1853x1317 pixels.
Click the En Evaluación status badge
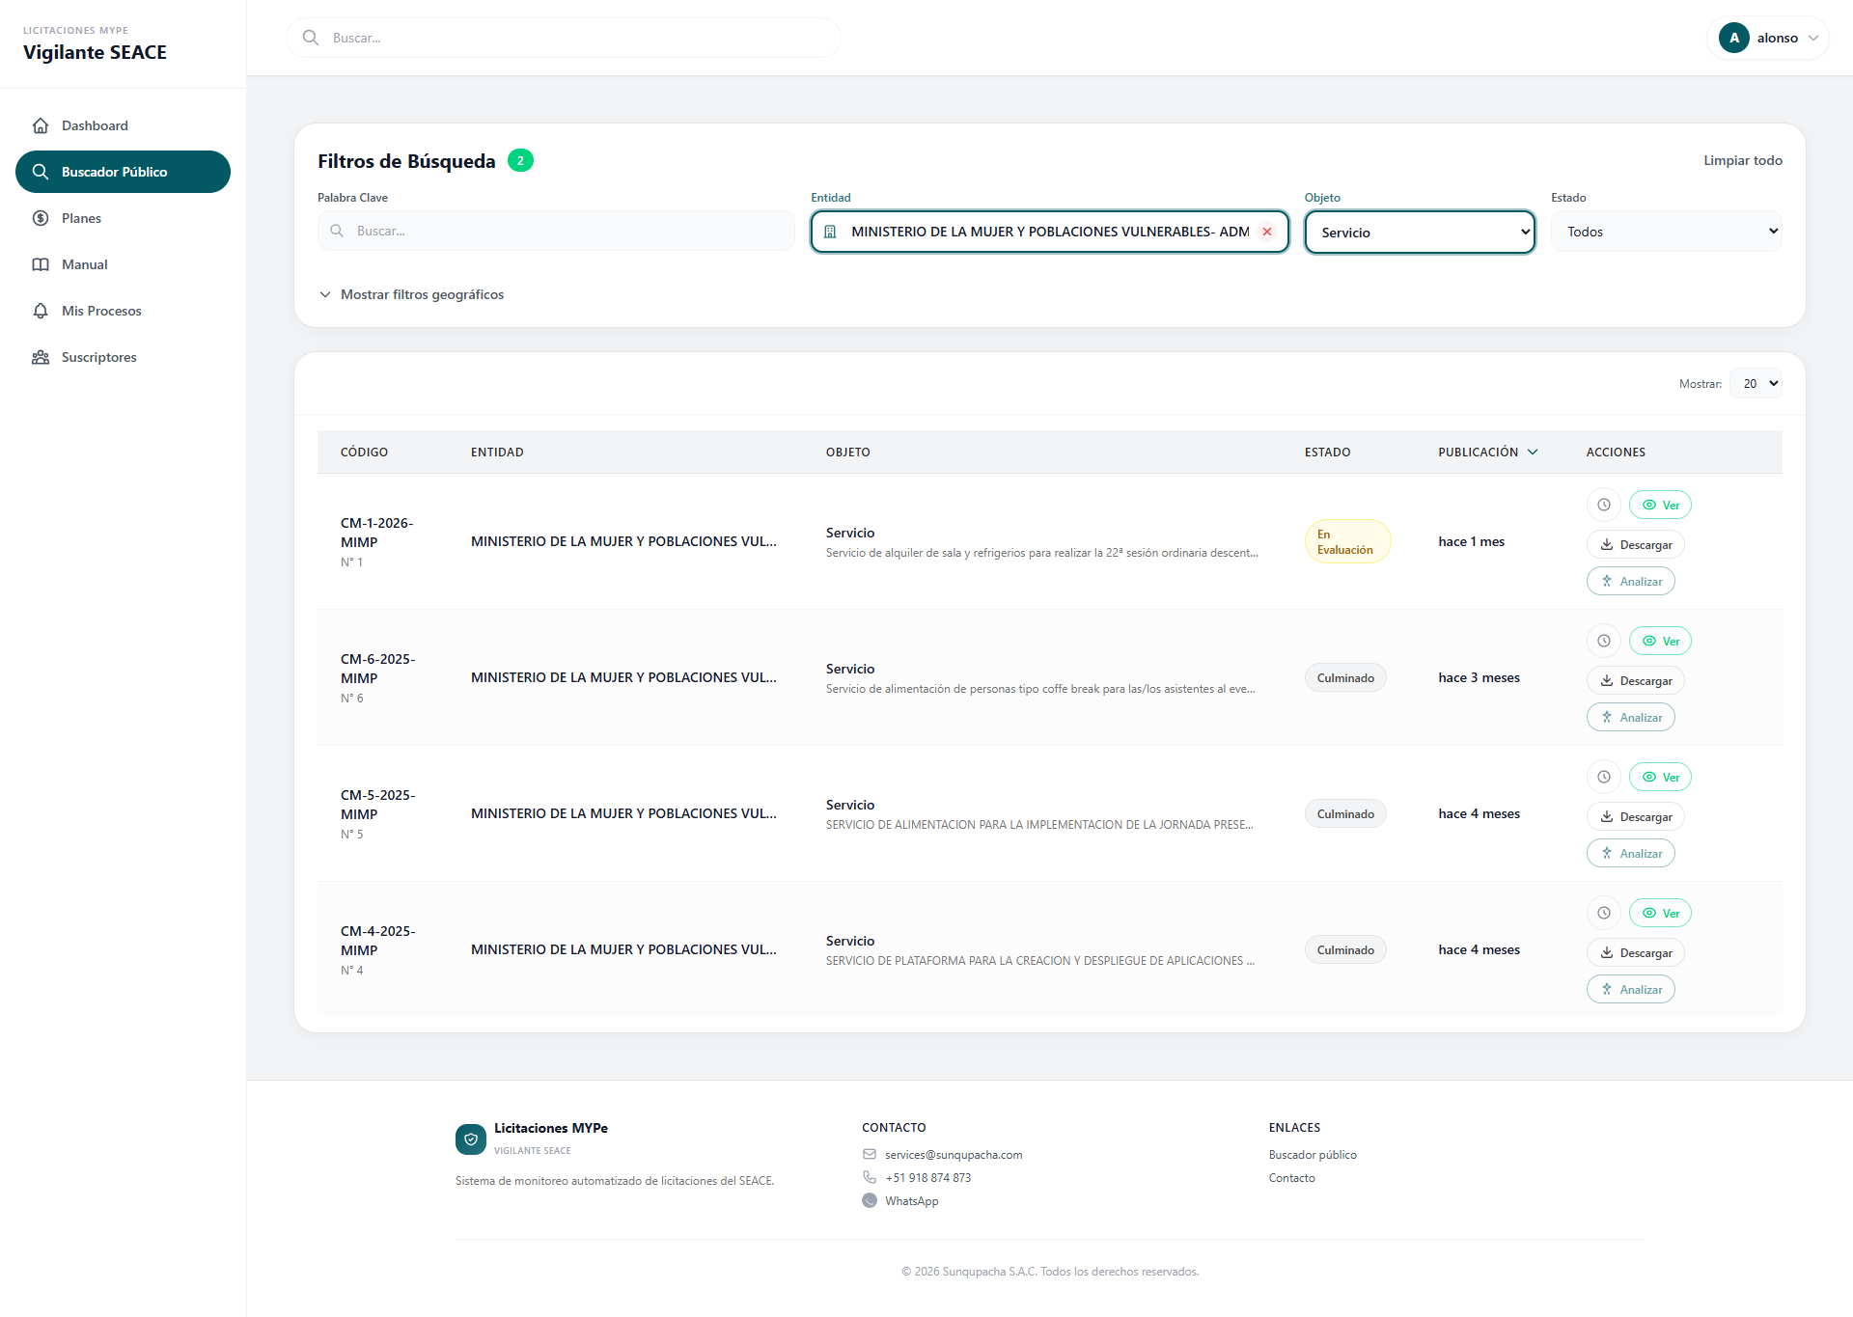(1347, 540)
